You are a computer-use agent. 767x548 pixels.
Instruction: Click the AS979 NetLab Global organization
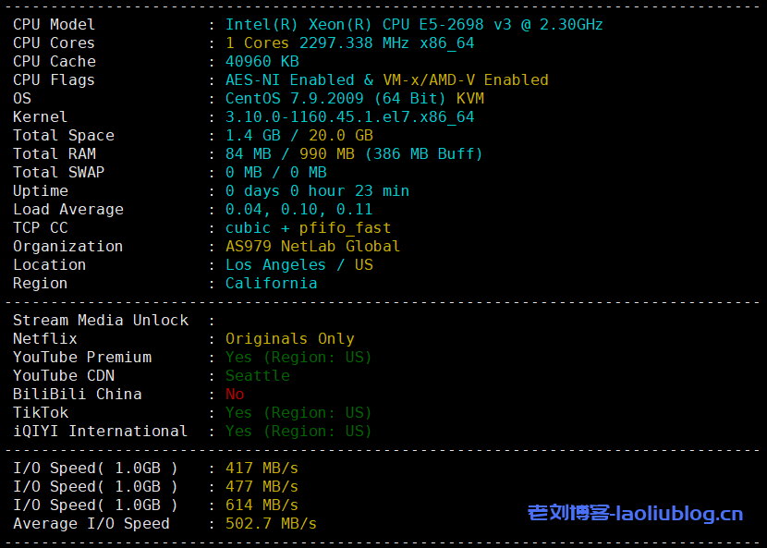click(312, 247)
